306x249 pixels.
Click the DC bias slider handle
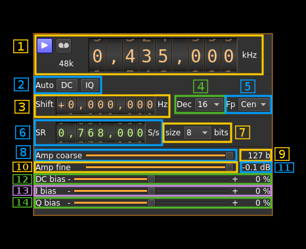pos(151,179)
